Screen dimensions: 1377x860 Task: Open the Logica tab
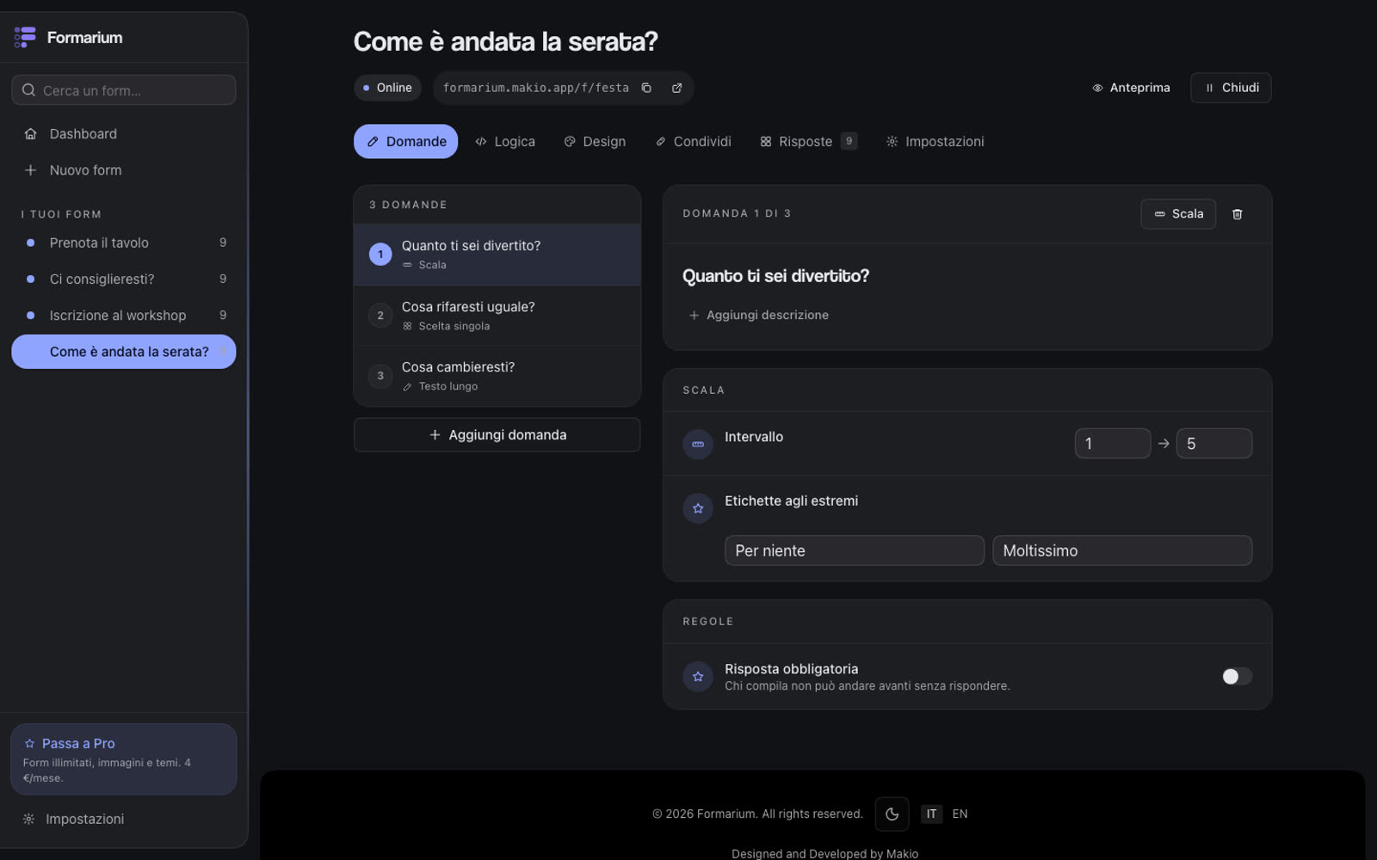pos(505,142)
